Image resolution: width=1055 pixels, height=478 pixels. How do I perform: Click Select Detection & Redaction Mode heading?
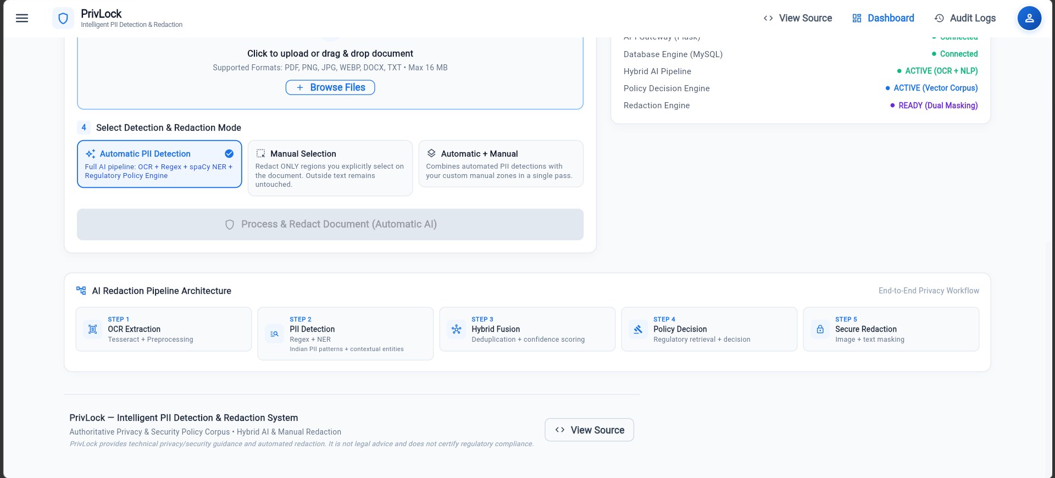(169, 127)
